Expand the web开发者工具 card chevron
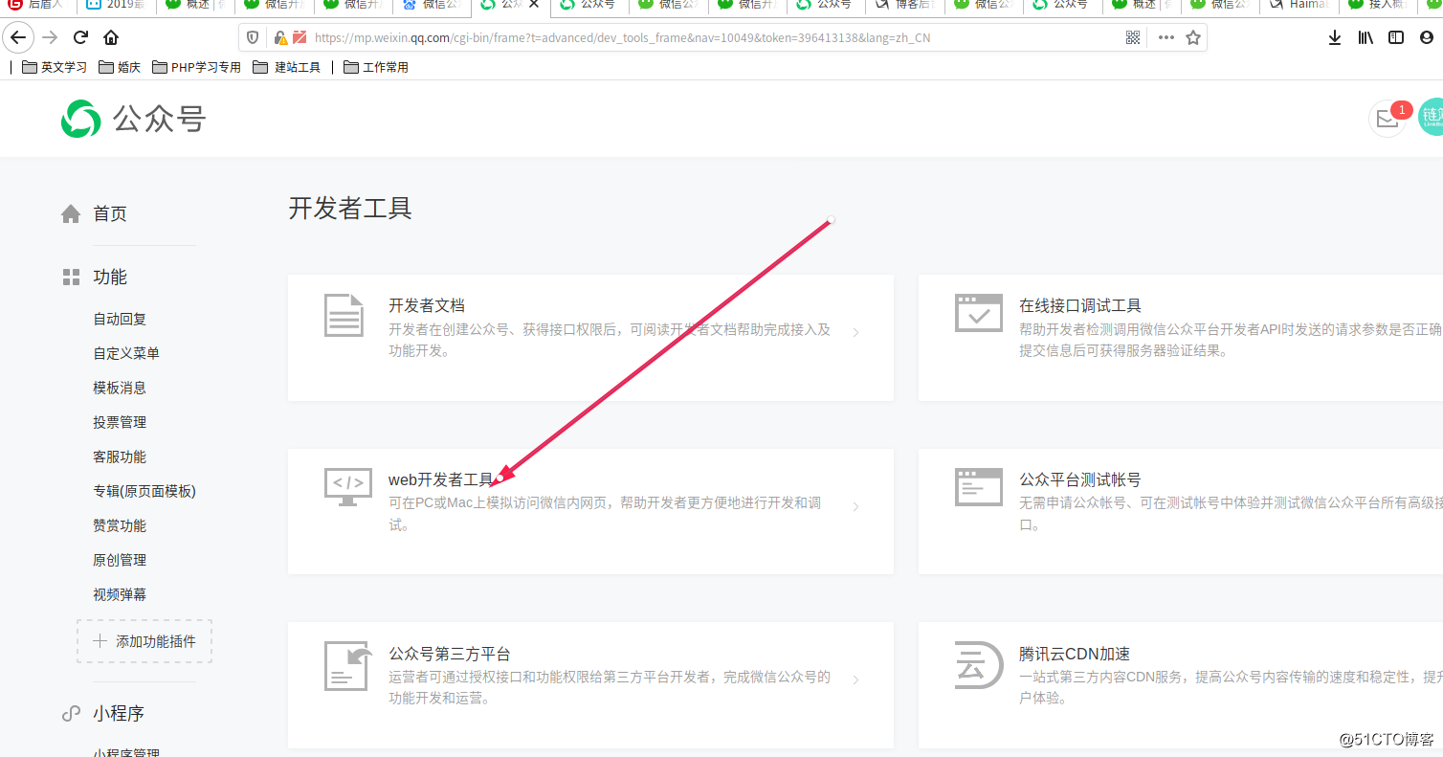This screenshot has width=1443, height=757. coord(855,507)
